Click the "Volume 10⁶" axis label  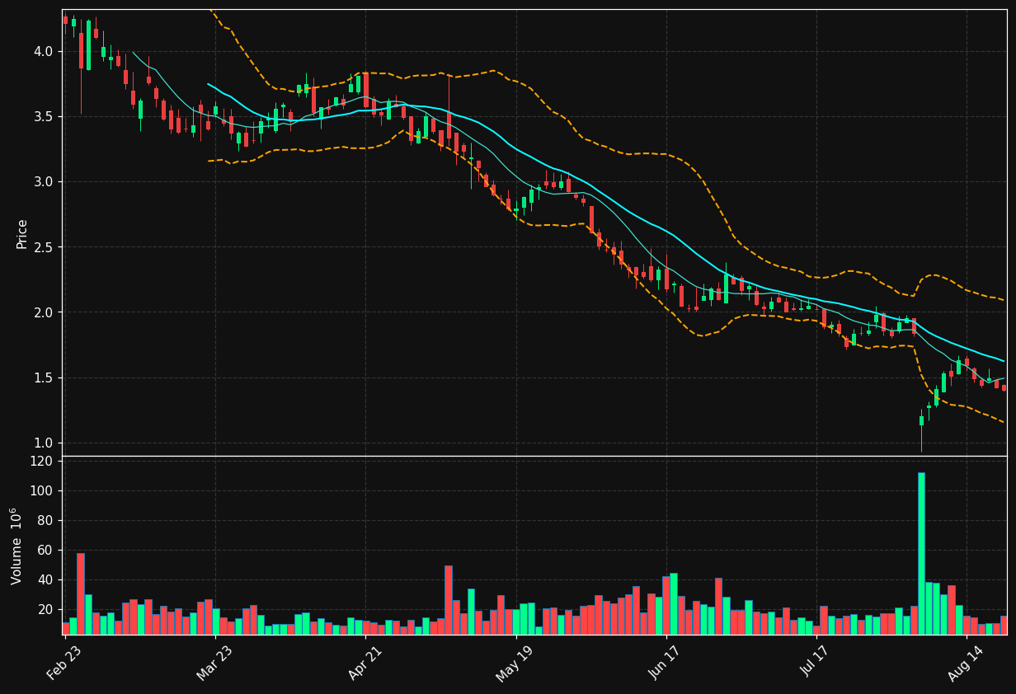click(x=17, y=546)
